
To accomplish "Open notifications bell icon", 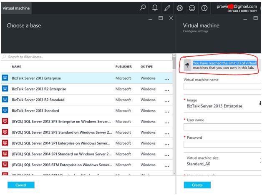I will pos(155,8).
